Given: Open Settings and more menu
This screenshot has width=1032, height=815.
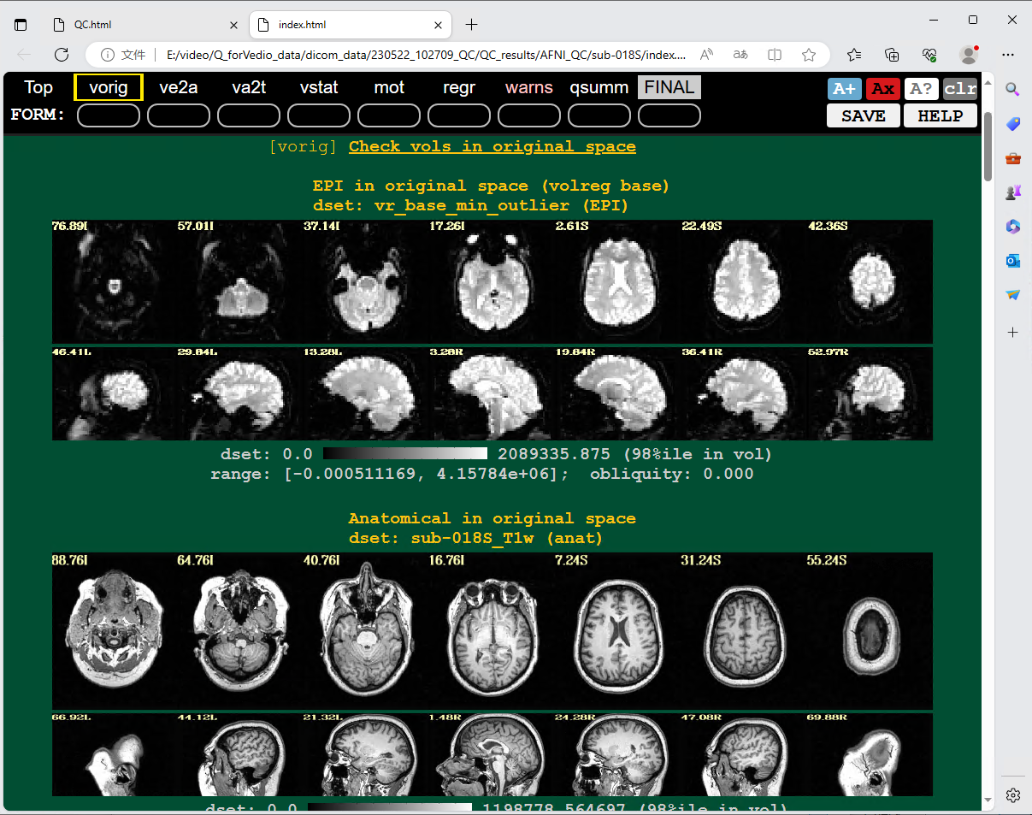Looking at the screenshot, I should tap(1007, 55).
